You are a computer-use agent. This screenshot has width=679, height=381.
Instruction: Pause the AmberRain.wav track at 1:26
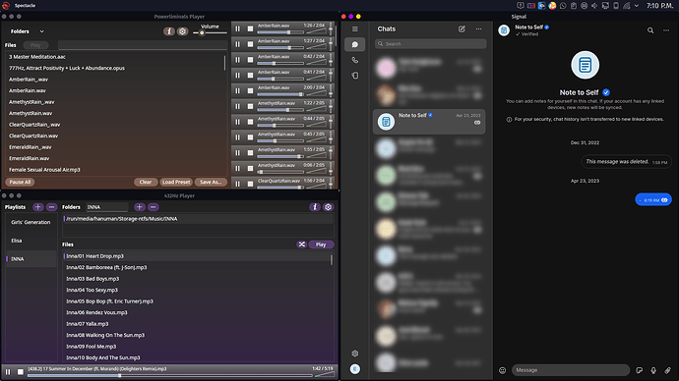click(237, 28)
